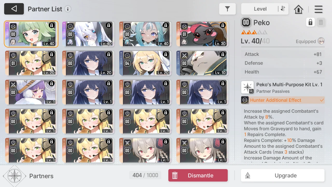Open the Level sort dropdown
The width and height of the screenshot is (332, 187).
260,9
